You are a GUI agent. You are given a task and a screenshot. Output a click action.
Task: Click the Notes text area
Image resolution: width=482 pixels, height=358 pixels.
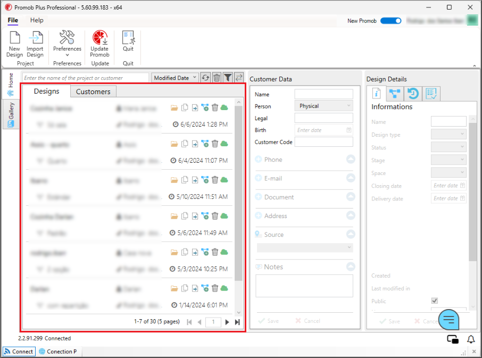(x=304, y=286)
